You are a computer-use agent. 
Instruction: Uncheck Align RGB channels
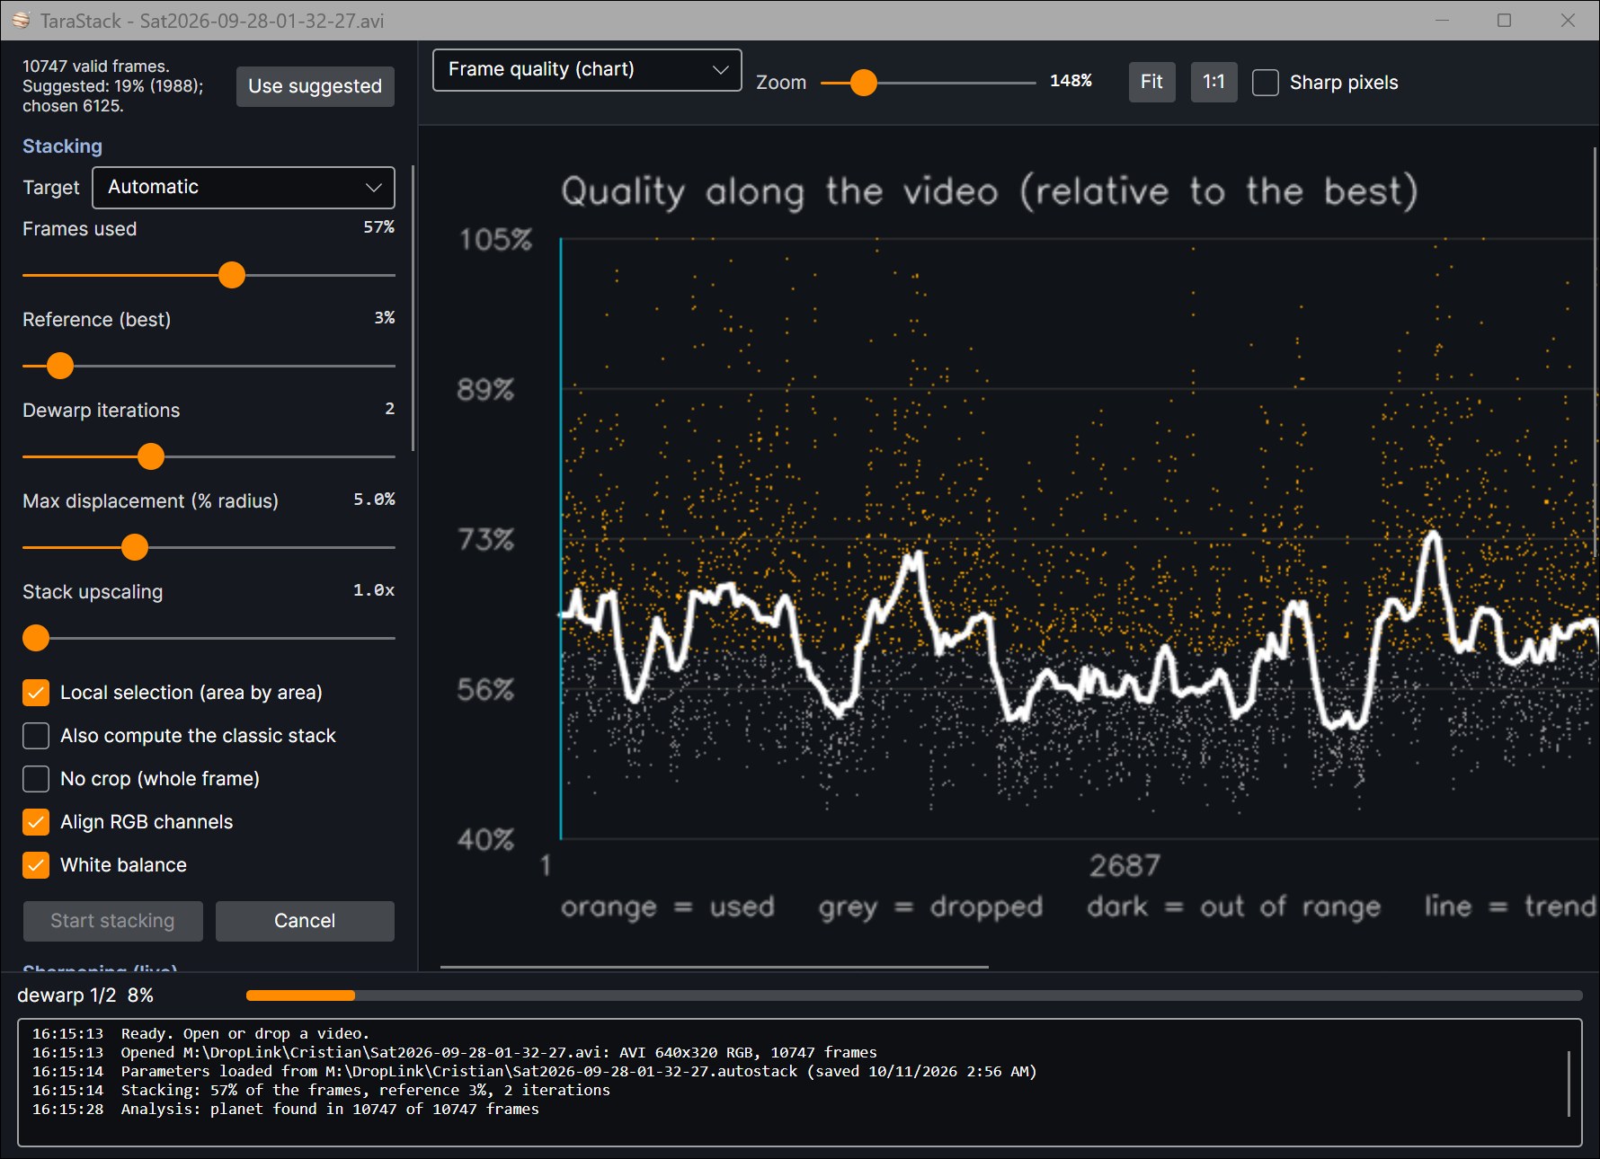pyautogui.click(x=36, y=822)
